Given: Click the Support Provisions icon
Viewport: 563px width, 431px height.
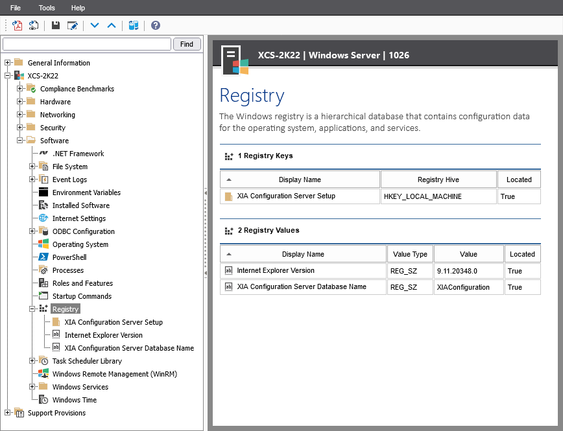Looking at the screenshot, I should (19, 413).
